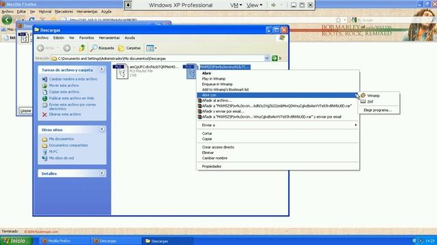Open the Búsqueda search tool
The width and height of the screenshot is (437, 245).
(x=102, y=48)
